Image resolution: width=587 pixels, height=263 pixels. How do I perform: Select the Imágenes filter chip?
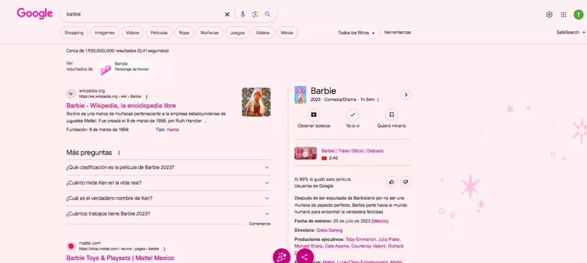pos(105,33)
